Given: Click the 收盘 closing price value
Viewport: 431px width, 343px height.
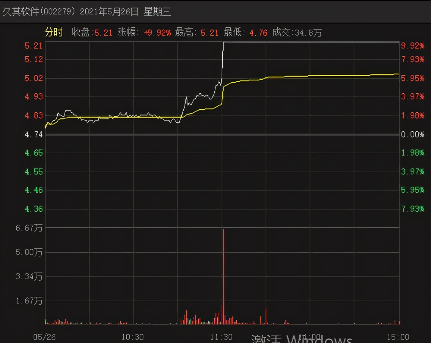Looking at the screenshot, I should point(103,33).
